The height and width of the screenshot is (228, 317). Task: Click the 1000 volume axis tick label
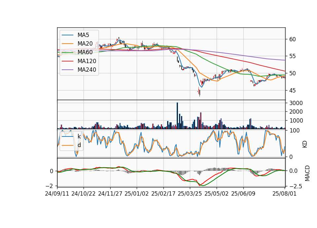(x=296, y=121)
